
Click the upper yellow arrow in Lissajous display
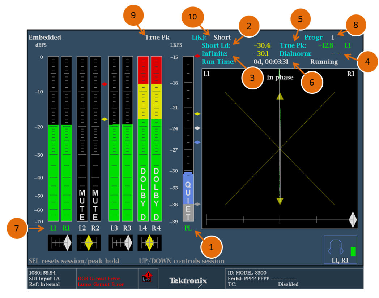tap(280, 96)
